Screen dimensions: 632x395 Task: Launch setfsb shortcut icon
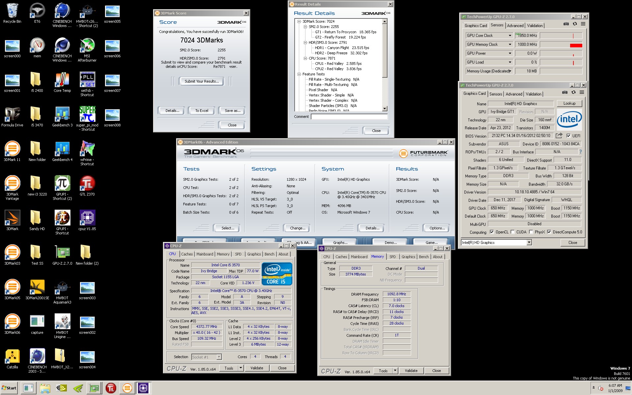[x=87, y=84]
